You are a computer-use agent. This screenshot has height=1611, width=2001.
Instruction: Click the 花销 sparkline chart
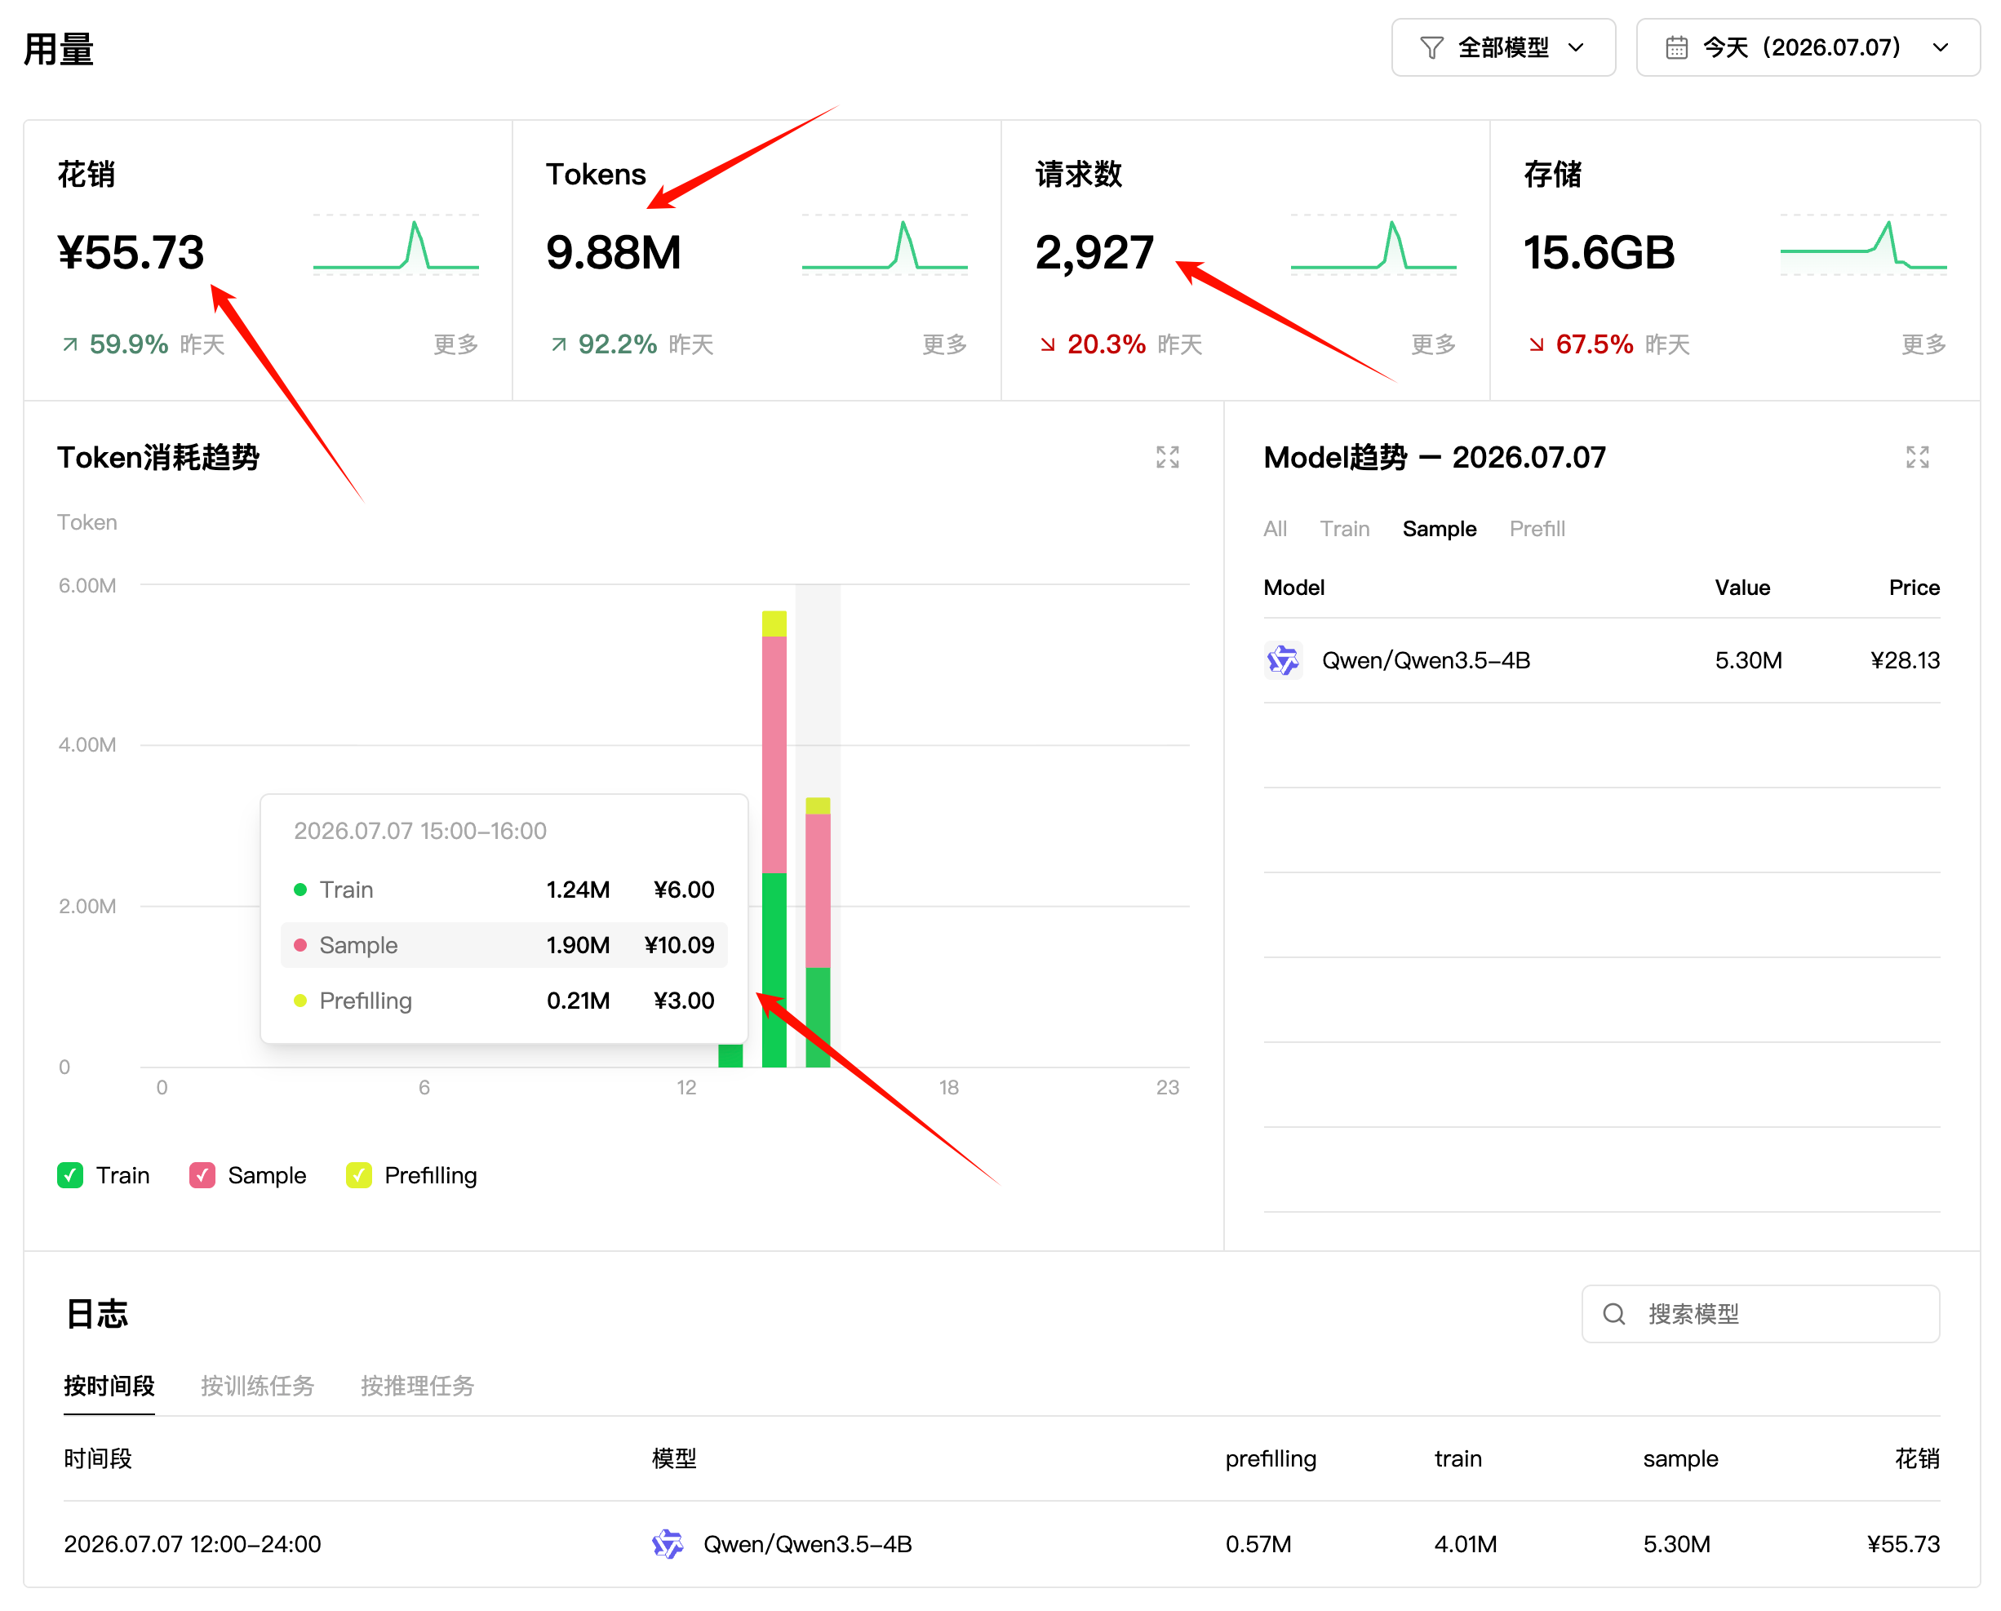(397, 245)
